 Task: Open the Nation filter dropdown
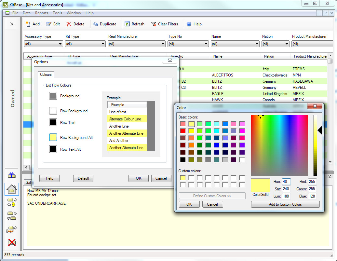[x=275, y=44]
